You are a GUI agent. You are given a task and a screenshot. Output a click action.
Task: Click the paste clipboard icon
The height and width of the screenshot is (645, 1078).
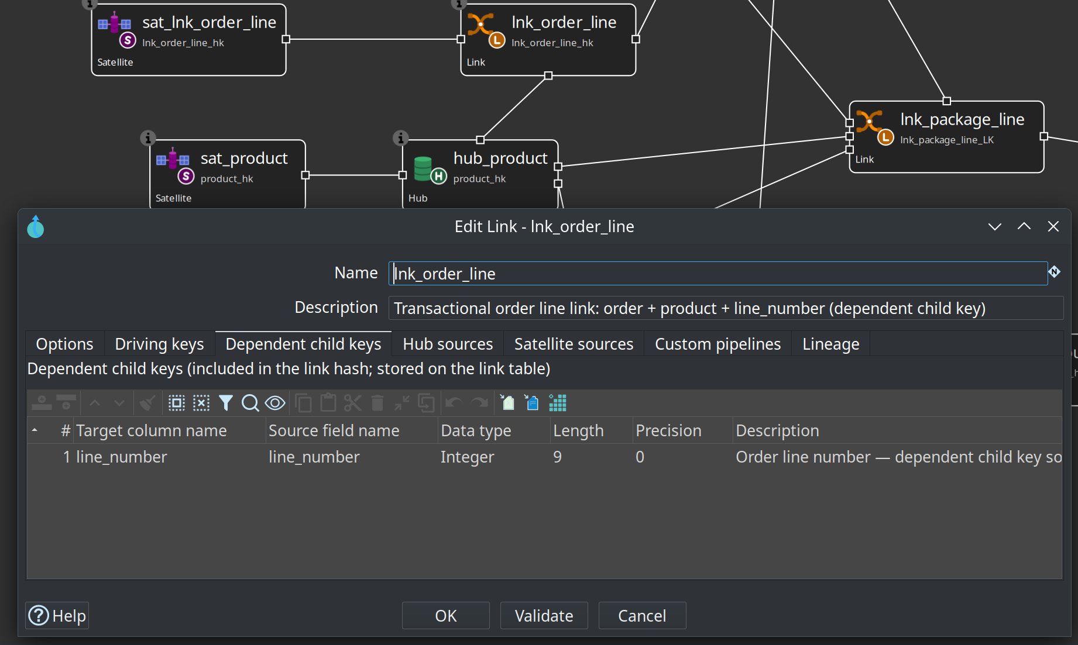(328, 403)
